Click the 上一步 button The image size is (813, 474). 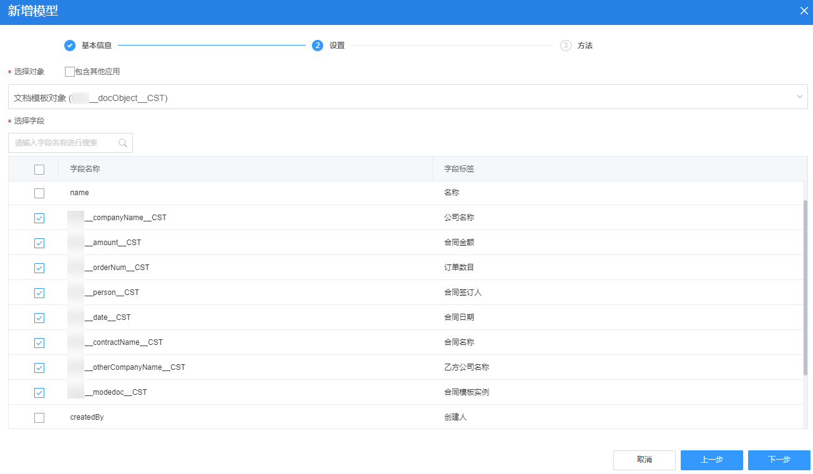click(712, 460)
